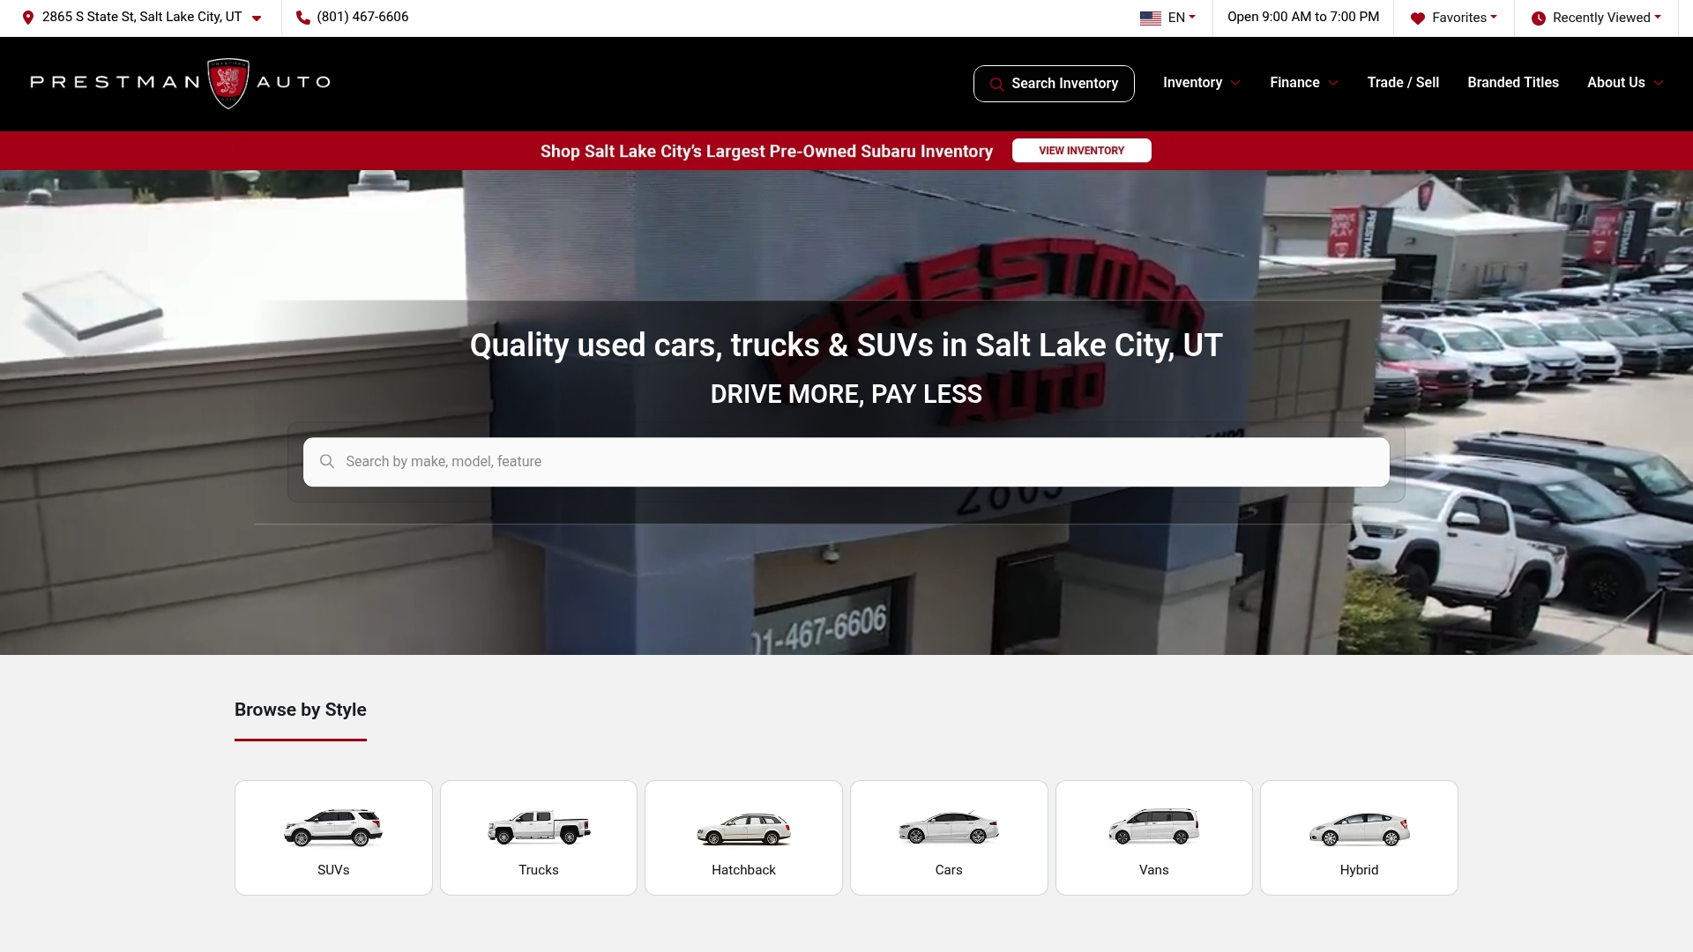Click the Hatchback label text
Viewport: 1693px width, 952px height.
coord(743,870)
